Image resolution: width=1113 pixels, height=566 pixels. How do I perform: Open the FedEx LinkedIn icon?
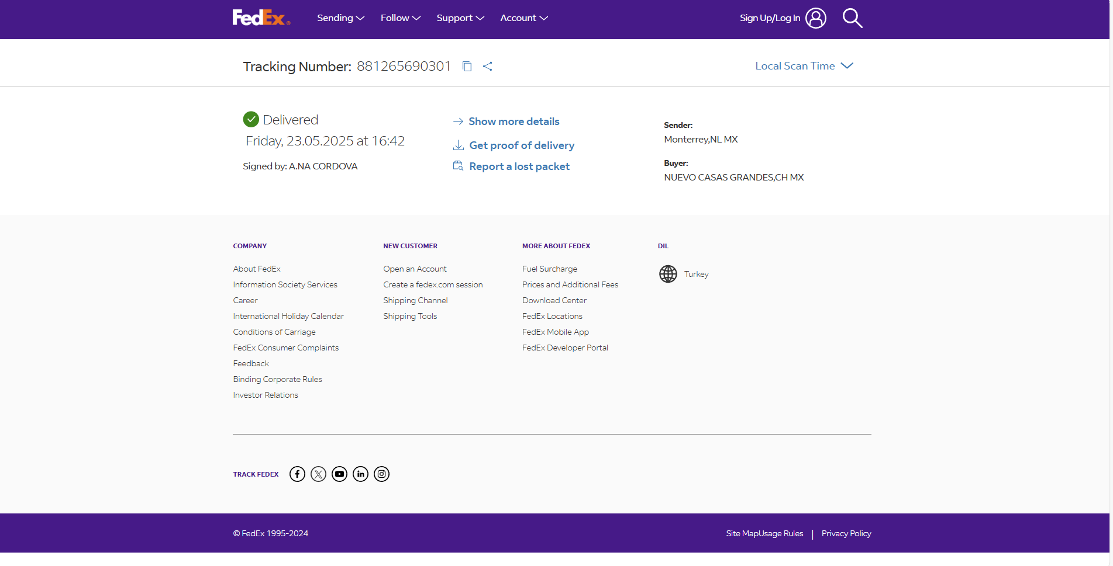pos(360,474)
